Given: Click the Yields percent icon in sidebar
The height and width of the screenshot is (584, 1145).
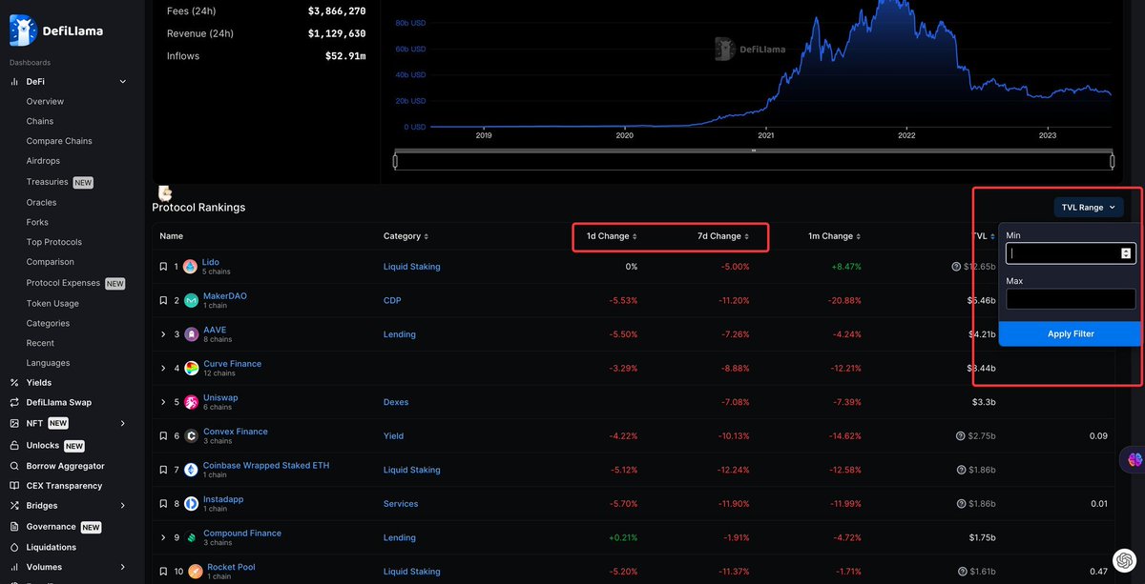Looking at the screenshot, I should tap(14, 383).
